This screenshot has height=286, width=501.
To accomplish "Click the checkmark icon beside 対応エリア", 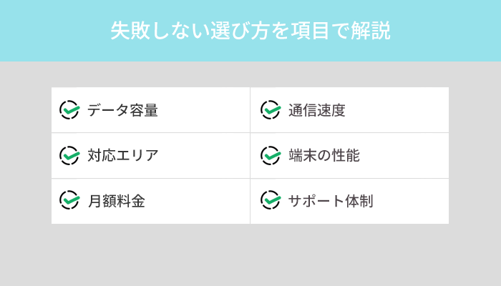I will tap(69, 155).
